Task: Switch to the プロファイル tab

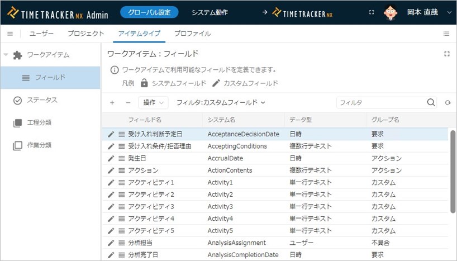Action: click(x=192, y=34)
